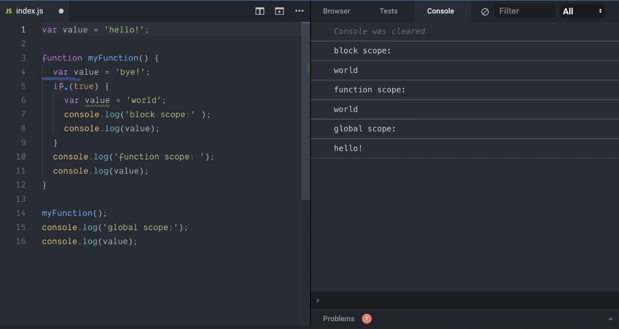Viewport: 619px width, 329px height.
Task: Click line number 1 in the gutter
Action: click(23, 30)
